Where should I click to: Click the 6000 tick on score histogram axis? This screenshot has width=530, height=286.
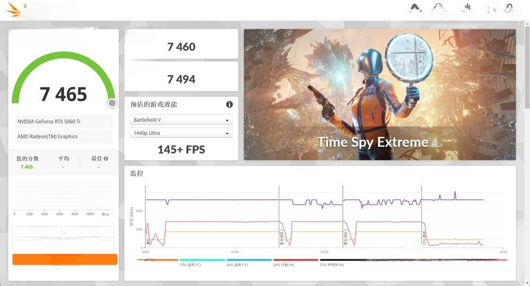click(59, 214)
